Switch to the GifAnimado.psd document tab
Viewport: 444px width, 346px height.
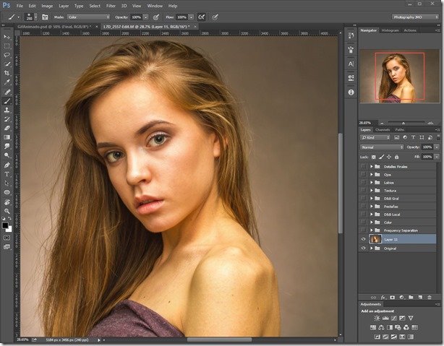[x=54, y=27]
